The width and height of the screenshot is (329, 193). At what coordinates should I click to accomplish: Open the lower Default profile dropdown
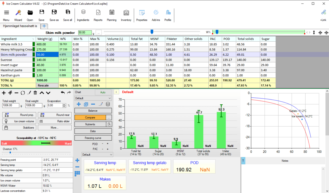tap(97, 154)
